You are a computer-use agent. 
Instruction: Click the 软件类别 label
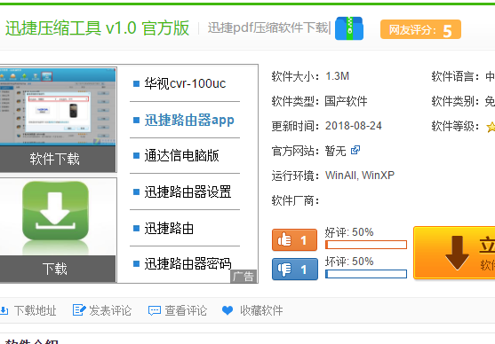(456, 101)
